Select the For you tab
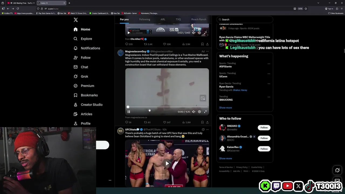The height and width of the screenshot is (194, 345). coord(124,19)
